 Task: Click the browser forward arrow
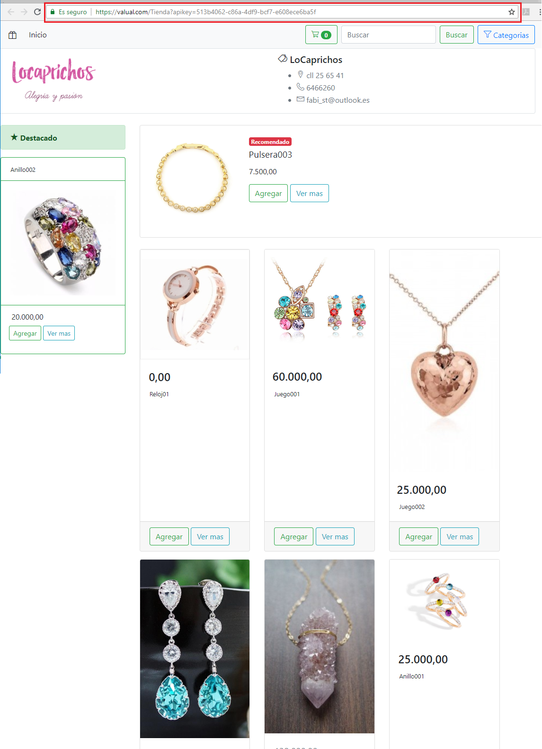click(x=24, y=12)
